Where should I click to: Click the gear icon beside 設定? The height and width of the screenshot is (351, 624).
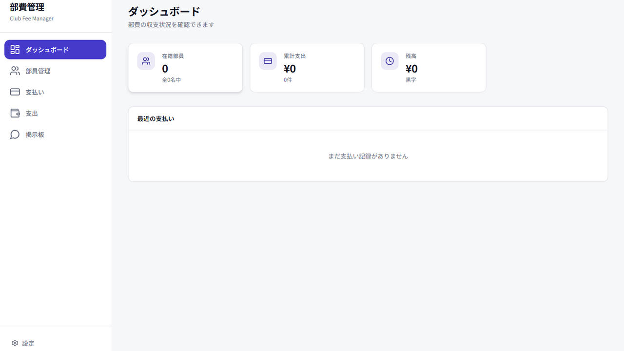click(x=15, y=343)
